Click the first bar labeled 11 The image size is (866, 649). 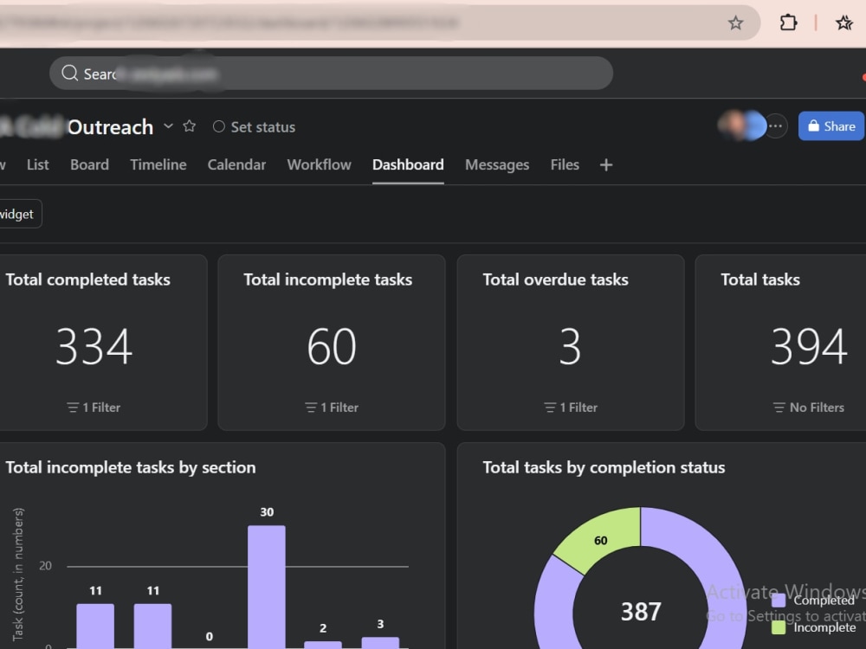point(95,627)
